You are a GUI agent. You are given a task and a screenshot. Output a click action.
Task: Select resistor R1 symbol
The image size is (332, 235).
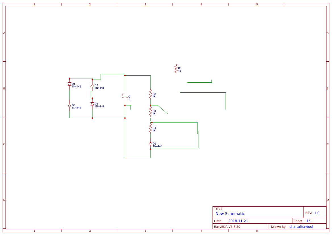[176, 68]
